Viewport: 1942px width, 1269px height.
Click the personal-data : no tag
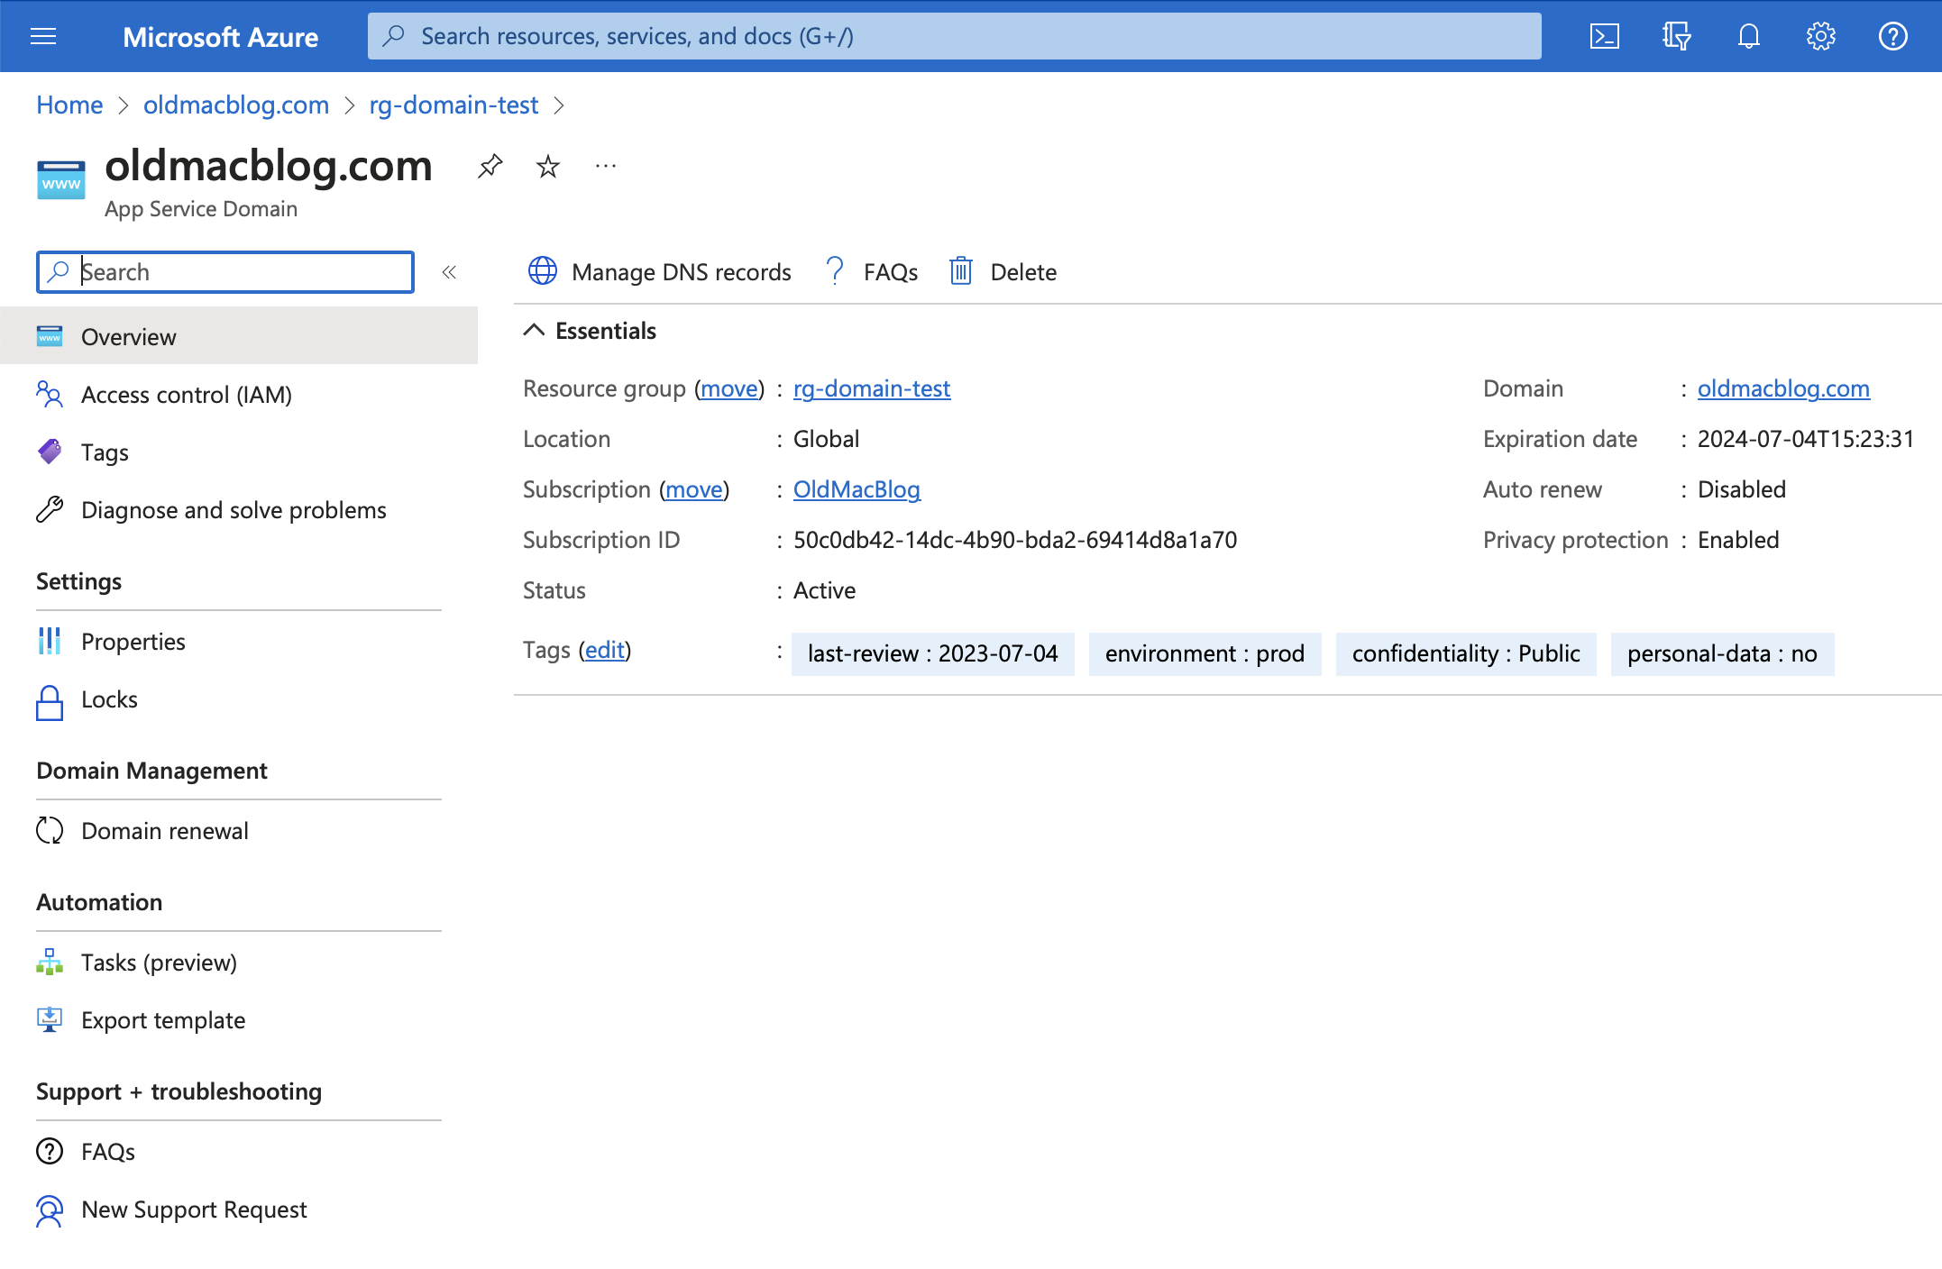click(1722, 653)
